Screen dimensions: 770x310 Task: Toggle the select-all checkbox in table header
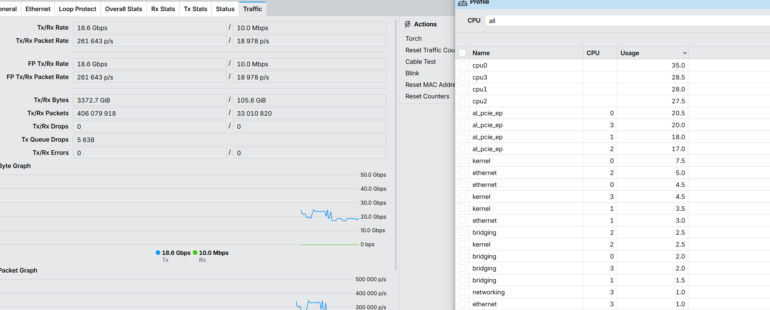point(462,53)
